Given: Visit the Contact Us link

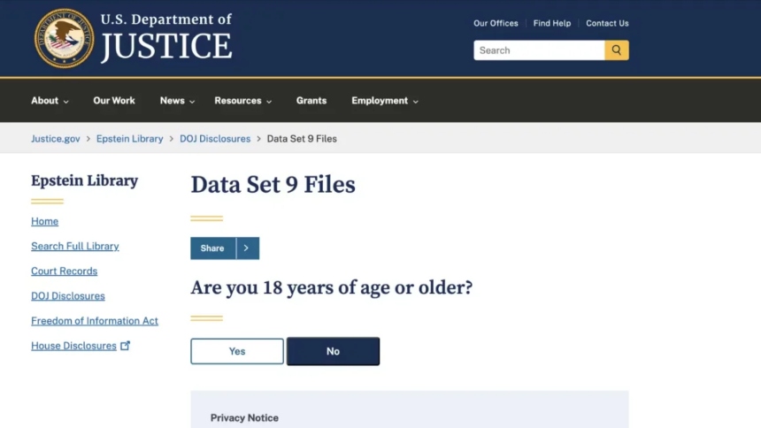Looking at the screenshot, I should [607, 23].
